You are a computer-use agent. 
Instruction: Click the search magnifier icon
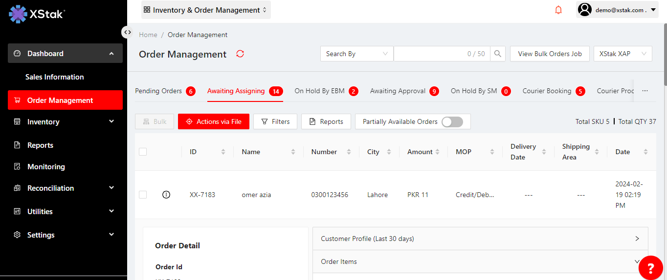[497, 54]
